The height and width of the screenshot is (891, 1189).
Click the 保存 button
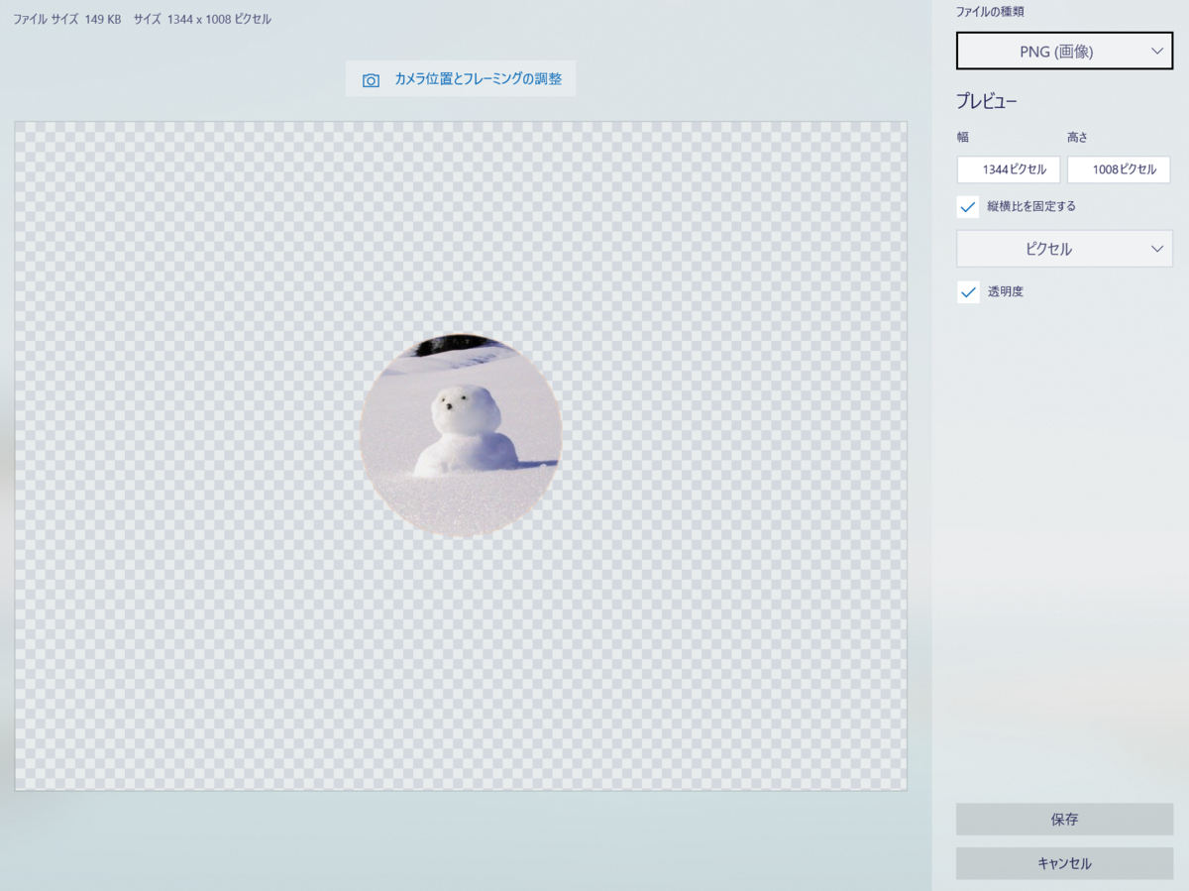[x=1064, y=820]
